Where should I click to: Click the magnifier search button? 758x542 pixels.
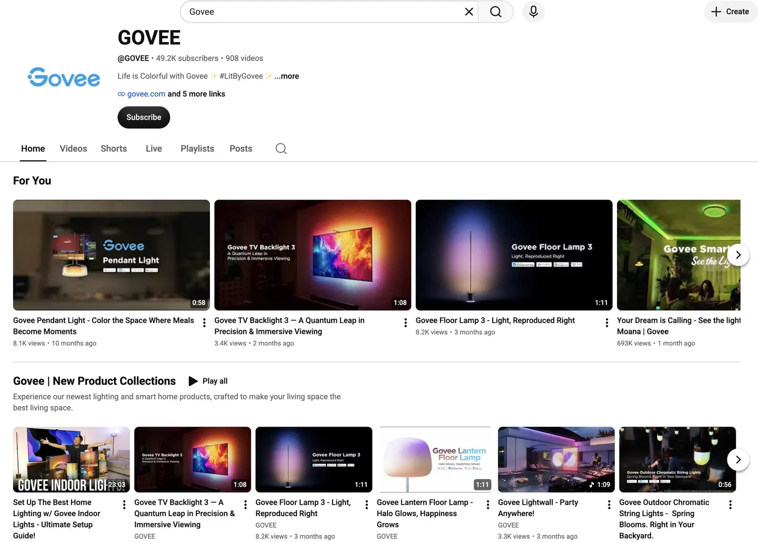(495, 12)
